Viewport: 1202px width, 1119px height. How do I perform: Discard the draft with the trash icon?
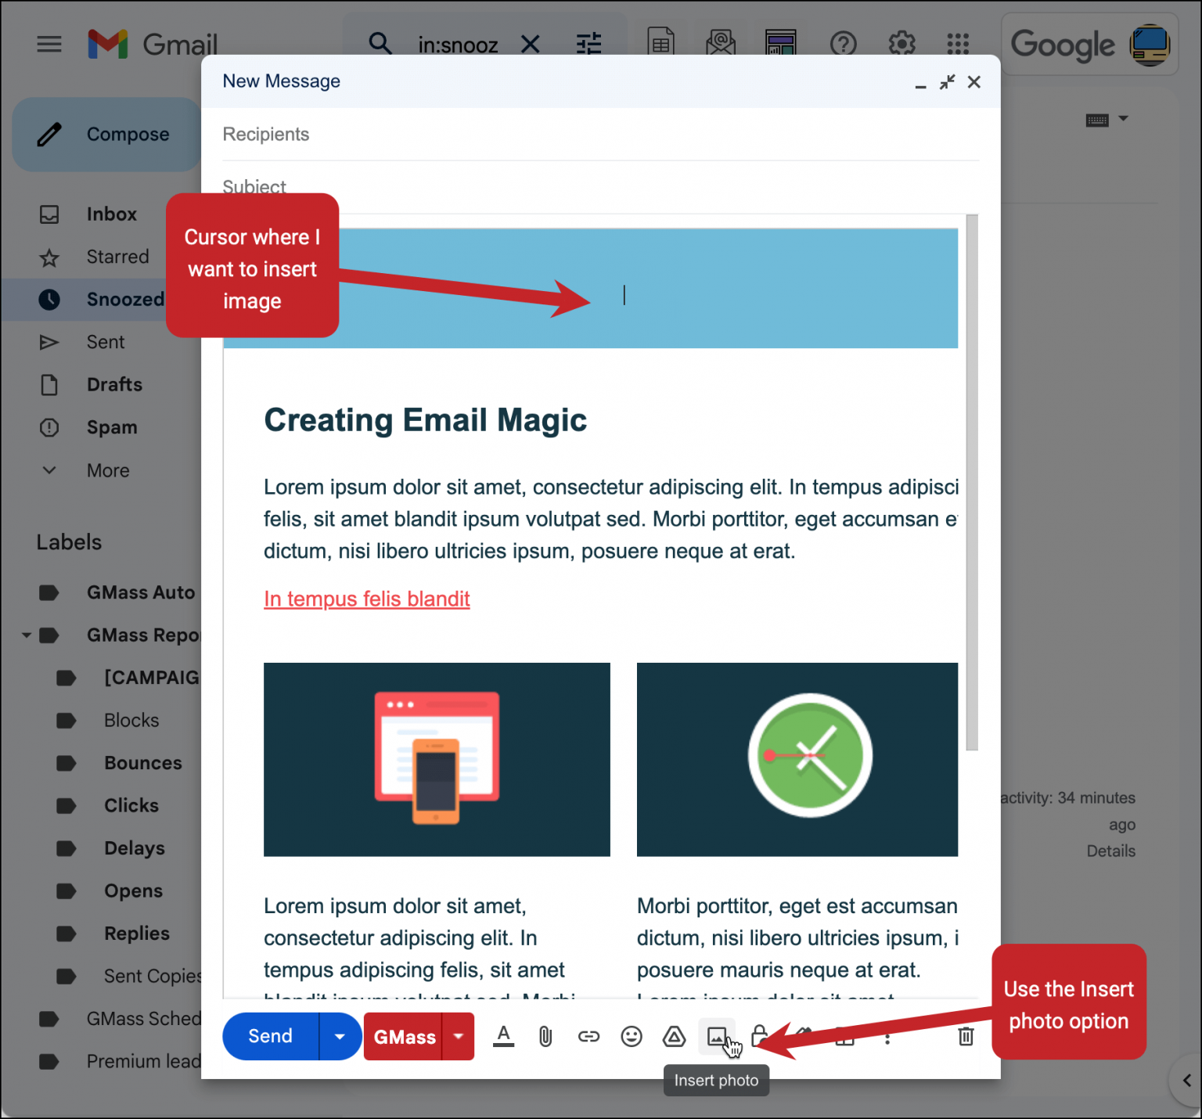(965, 1036)
